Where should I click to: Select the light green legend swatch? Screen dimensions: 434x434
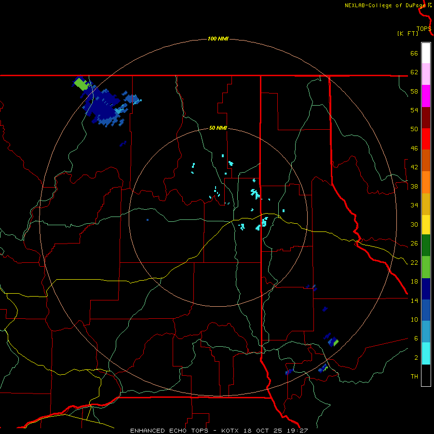pos(426,267)
